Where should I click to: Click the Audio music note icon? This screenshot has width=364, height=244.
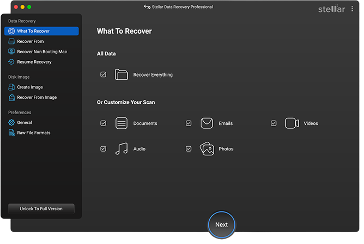tap(122, 148)
